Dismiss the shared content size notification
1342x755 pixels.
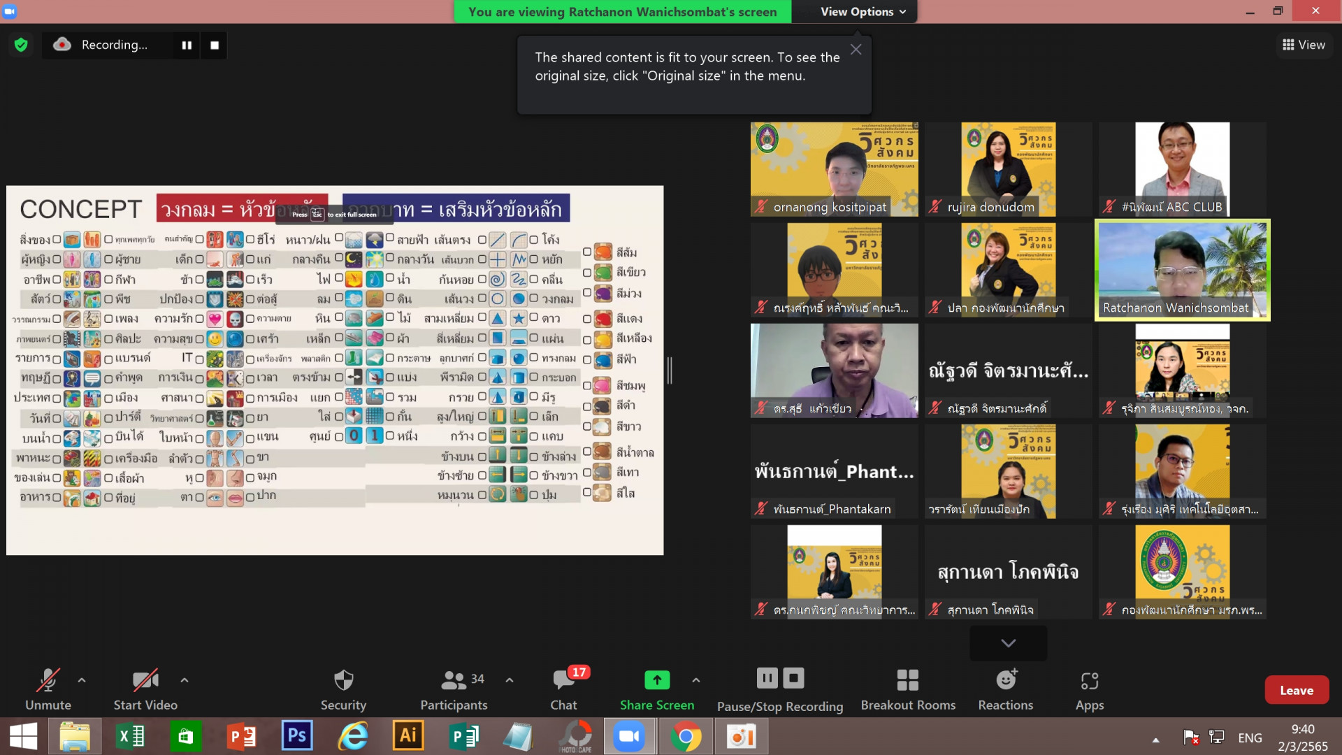point(856,49)
